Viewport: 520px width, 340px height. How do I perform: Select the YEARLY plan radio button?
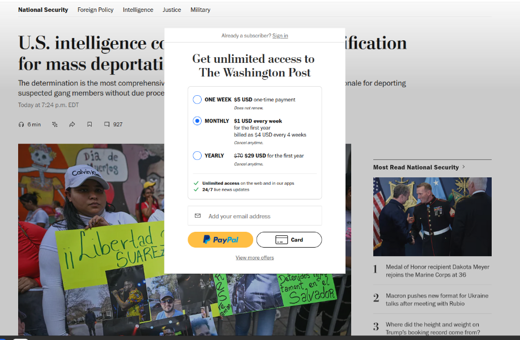pos(197,156)
